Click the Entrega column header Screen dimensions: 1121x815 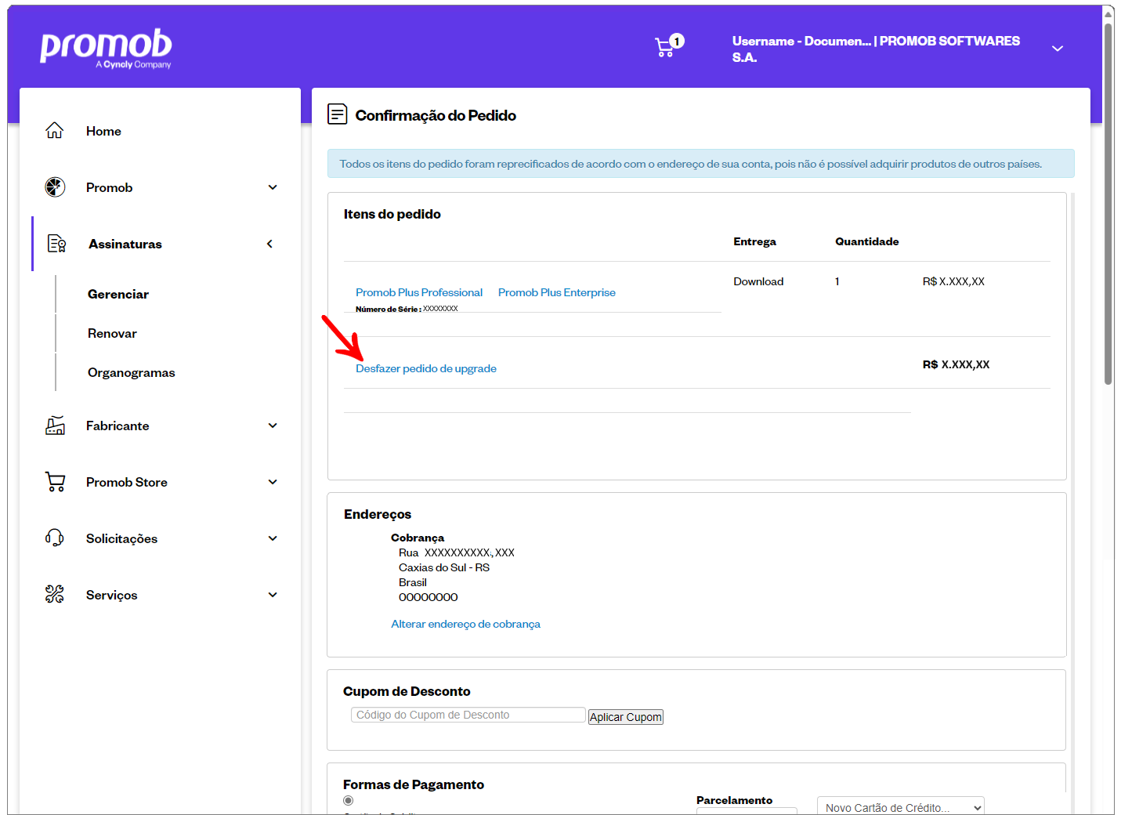[754, 241]
